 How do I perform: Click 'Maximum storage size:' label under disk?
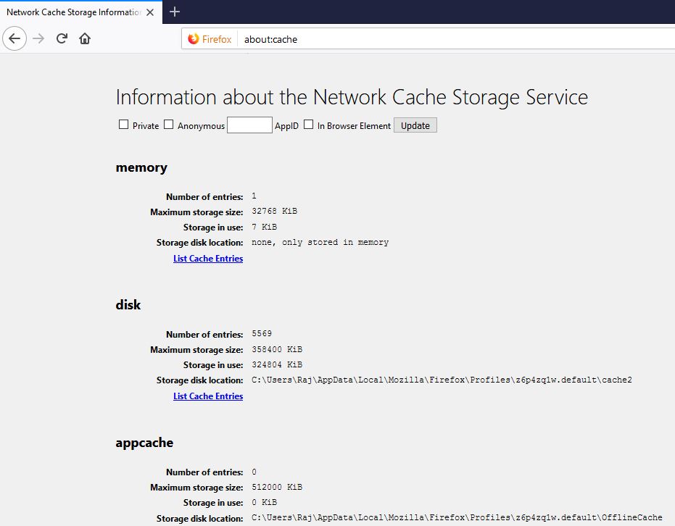coord(196,350)
